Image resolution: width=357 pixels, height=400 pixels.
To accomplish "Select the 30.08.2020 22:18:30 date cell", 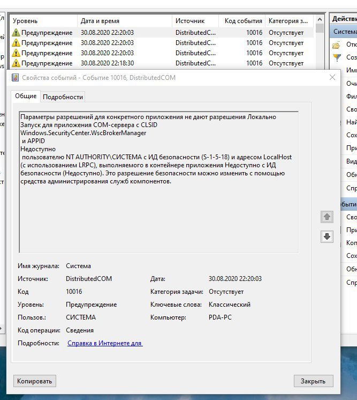I will click(x=107, y=63).
